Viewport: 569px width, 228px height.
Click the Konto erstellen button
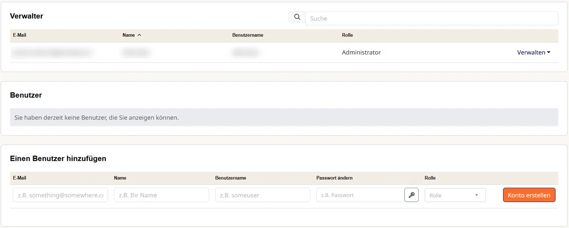(529, 195)
